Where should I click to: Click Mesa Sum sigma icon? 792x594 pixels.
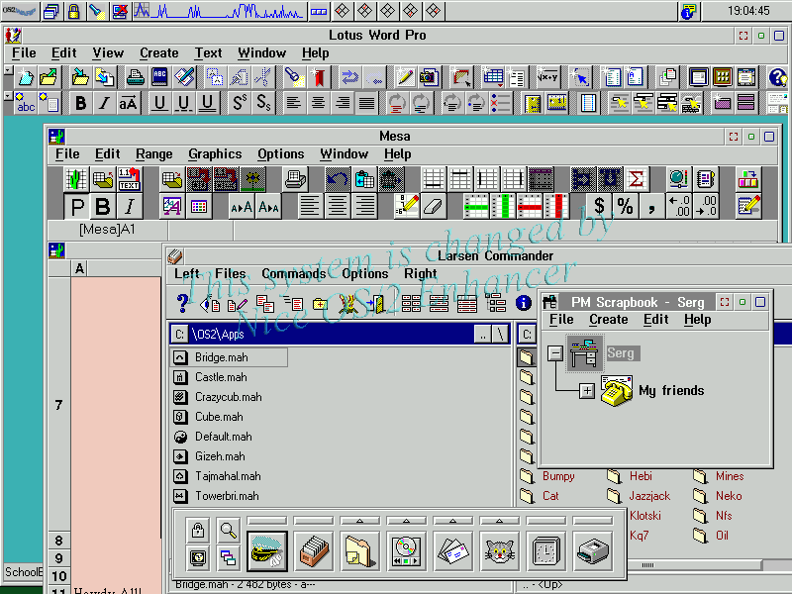click(637, 179)
